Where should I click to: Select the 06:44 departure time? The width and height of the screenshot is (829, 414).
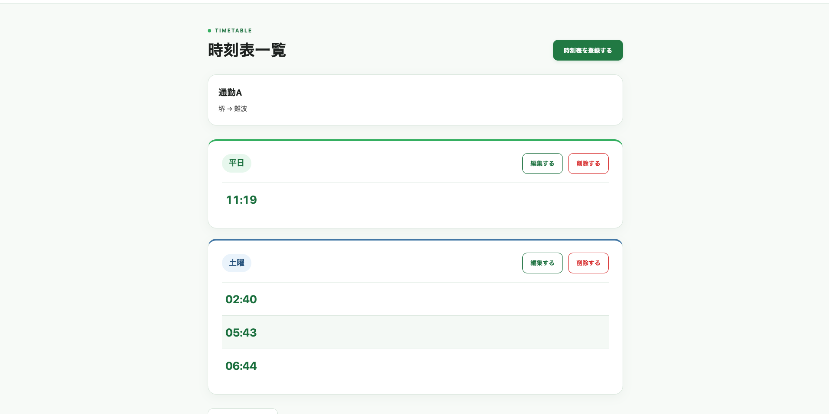point(241,366)
